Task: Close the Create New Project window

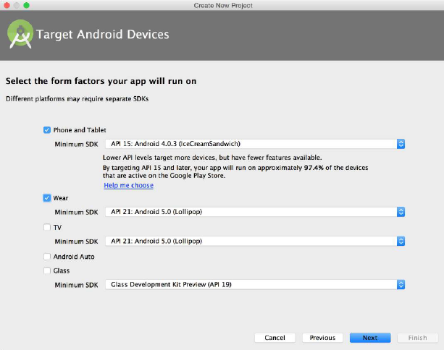Action: (7, 5)
